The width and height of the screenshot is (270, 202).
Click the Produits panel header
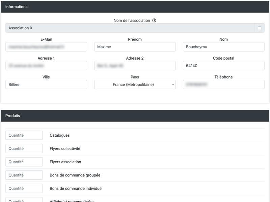click(x=135, y=116)
